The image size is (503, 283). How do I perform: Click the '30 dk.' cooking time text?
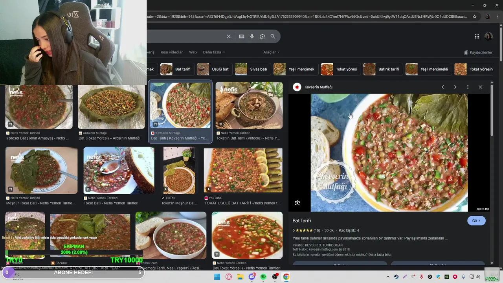click(x=329, y=230)
